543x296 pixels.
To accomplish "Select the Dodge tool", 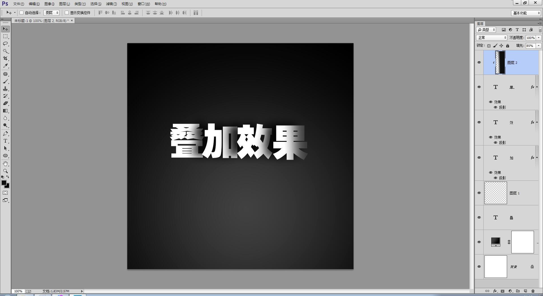I will point(5,125).
